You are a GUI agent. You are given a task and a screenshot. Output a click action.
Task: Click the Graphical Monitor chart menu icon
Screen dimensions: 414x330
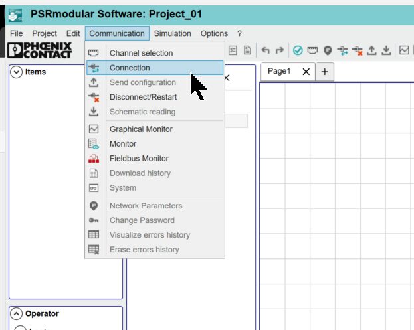coord(94,129)
